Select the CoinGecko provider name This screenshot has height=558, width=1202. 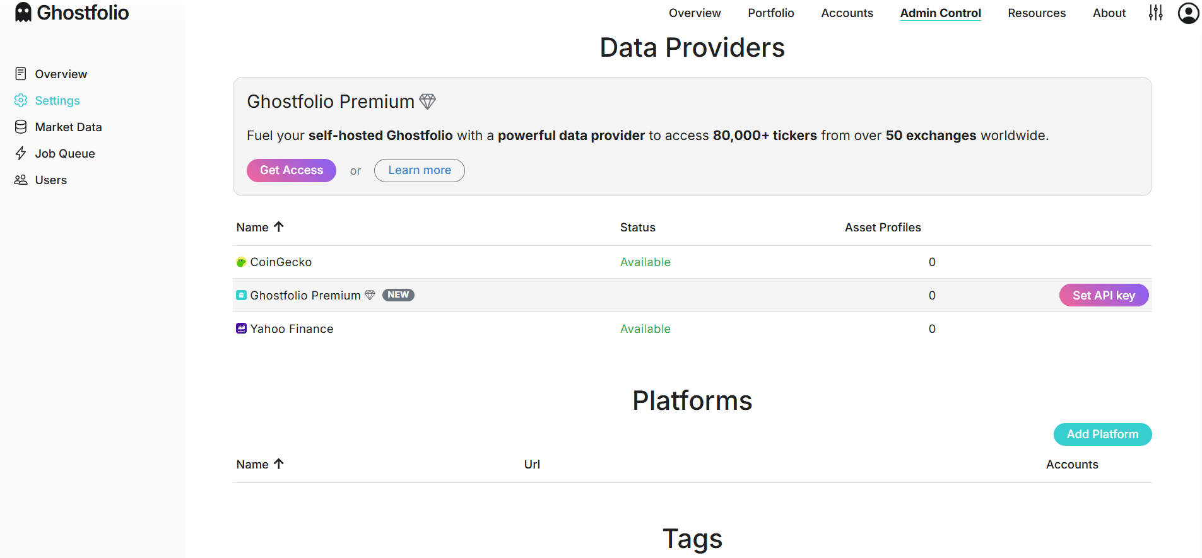[x=281, y=262]
